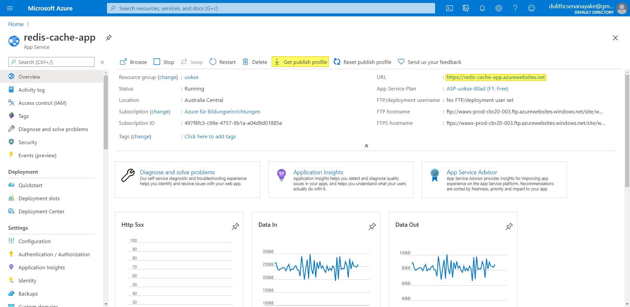Open the Application Insights card

pyautogui.click(x=341, y=180)
